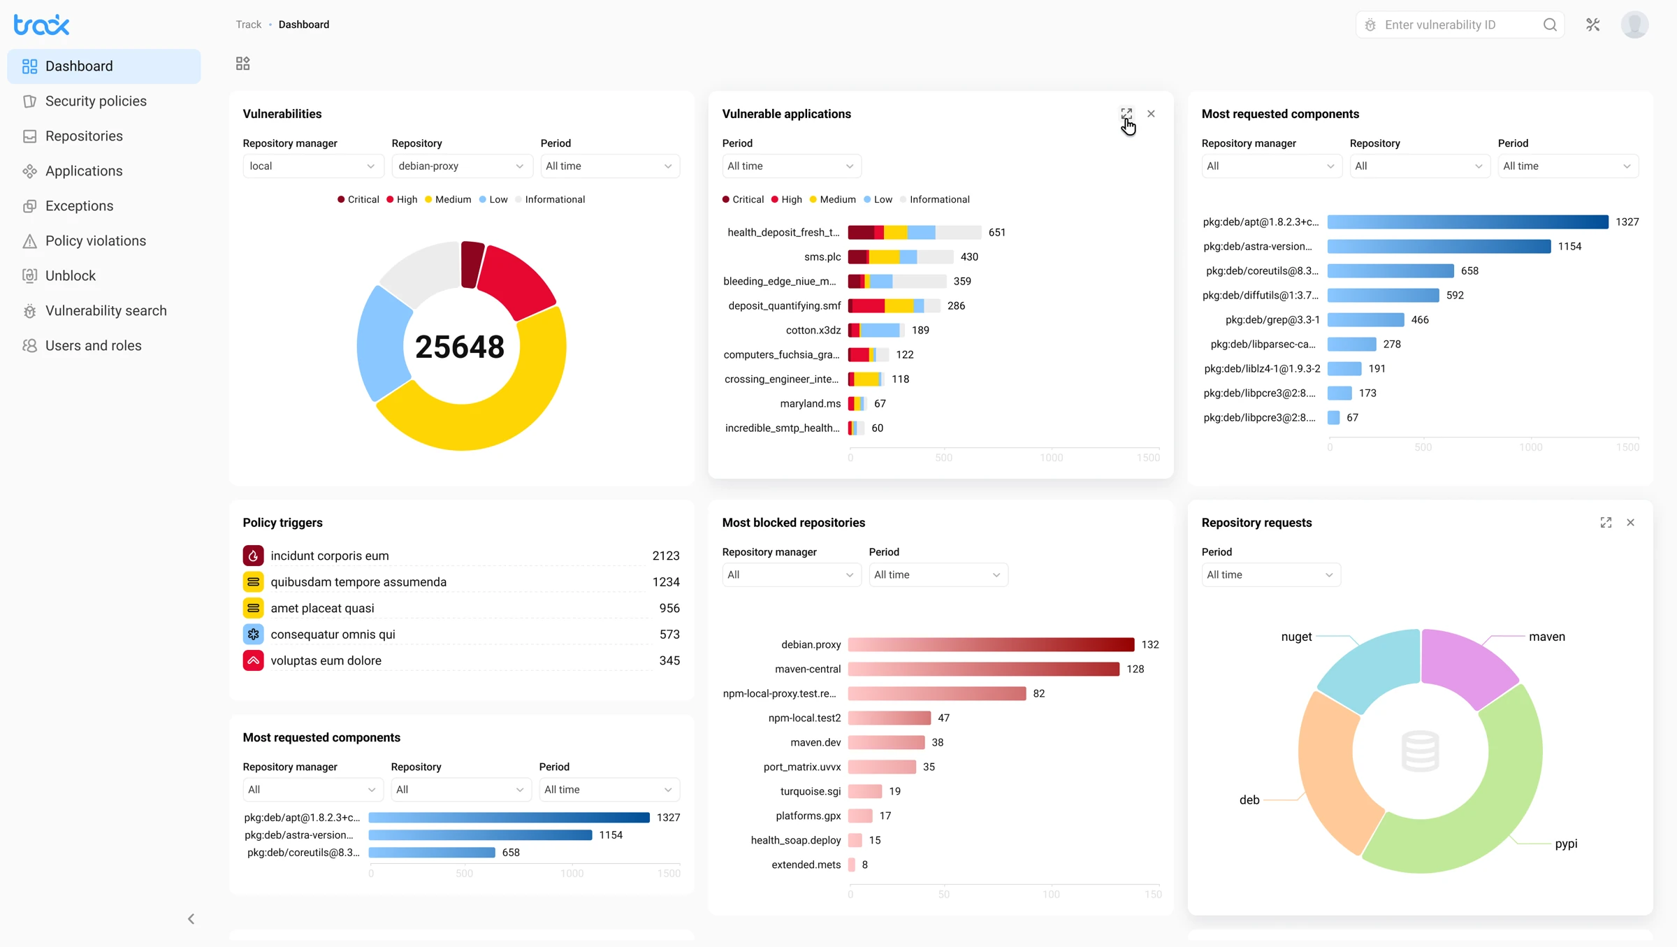Open the Unblock page
The image size is (1677, 947).
(x=104, y=276)
